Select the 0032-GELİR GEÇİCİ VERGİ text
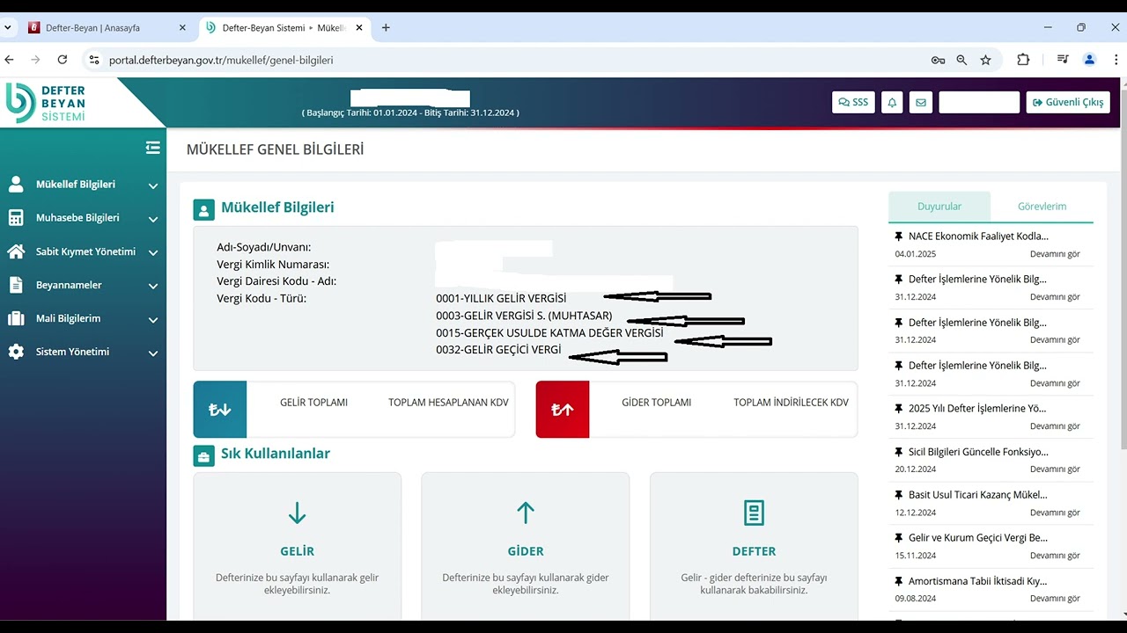 498,349
